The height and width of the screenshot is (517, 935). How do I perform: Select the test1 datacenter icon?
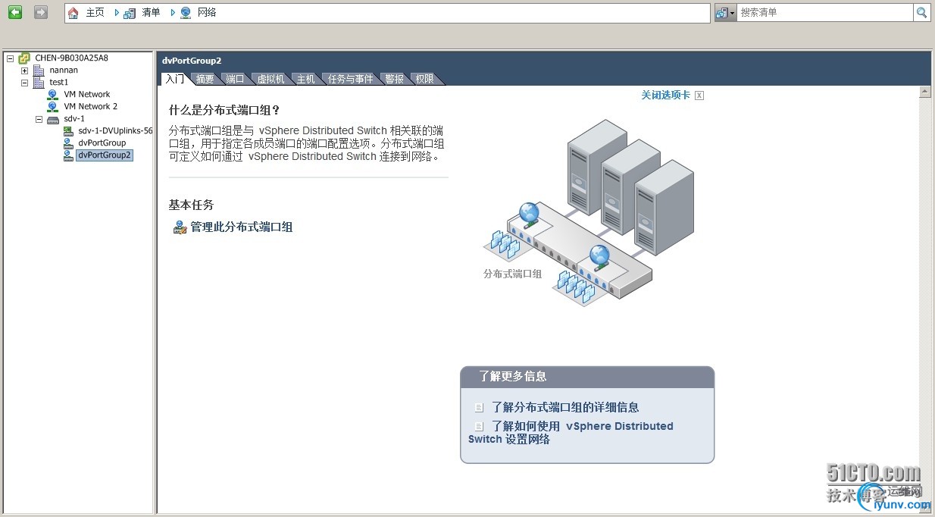[39, 83]
